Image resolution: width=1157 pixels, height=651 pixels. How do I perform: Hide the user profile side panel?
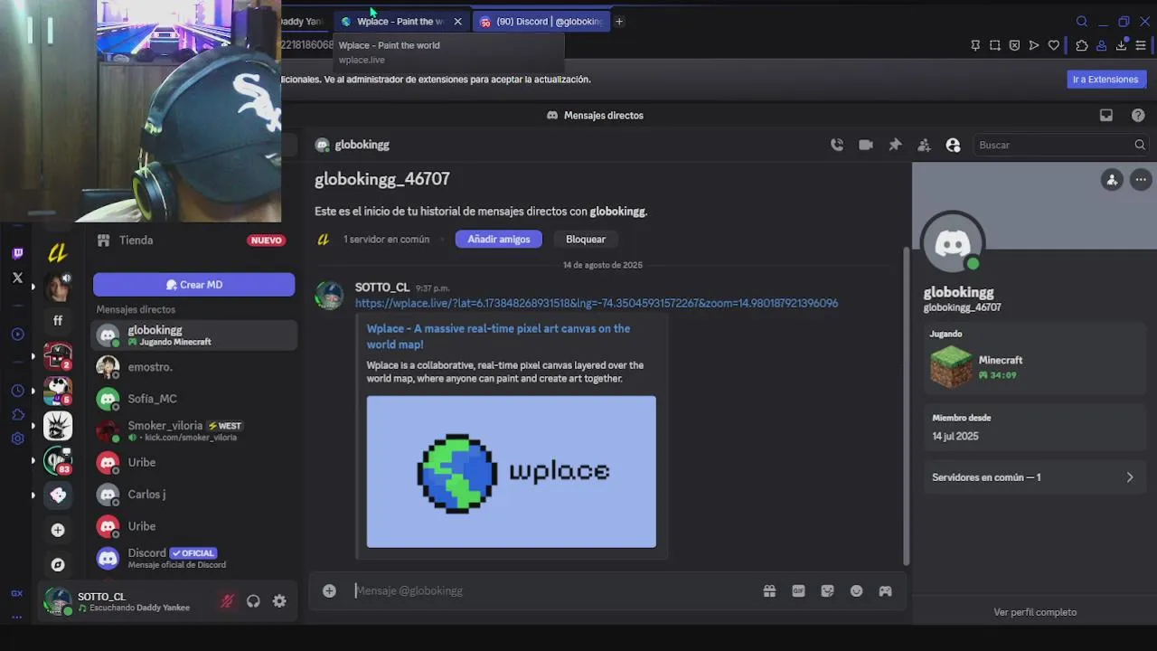coord(953,145)
